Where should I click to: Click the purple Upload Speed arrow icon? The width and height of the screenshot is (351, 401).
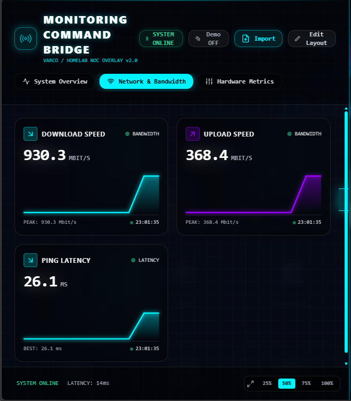(x=193, y=134)
